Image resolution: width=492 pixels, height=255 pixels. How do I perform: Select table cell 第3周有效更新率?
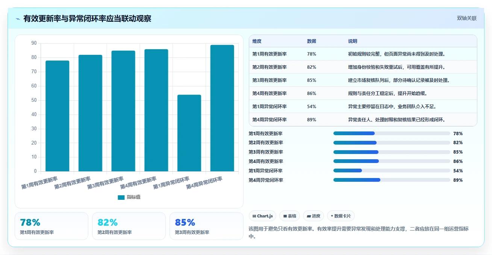tap(269, 80)
